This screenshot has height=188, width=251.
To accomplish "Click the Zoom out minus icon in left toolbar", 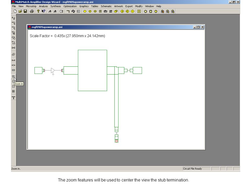I will click(13, 81).
